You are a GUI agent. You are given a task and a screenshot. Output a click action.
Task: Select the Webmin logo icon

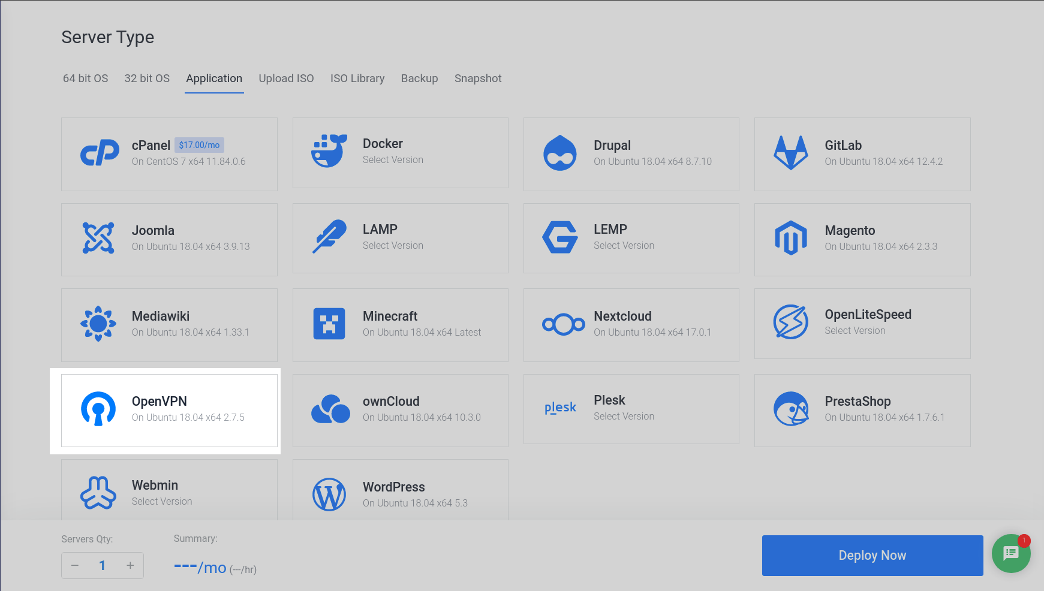point(98,493)
